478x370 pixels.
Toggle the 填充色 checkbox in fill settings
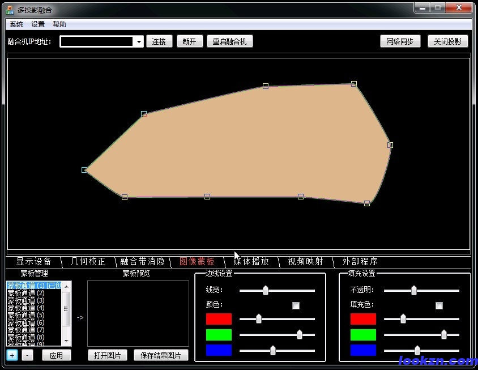click(x=439, y=305)
